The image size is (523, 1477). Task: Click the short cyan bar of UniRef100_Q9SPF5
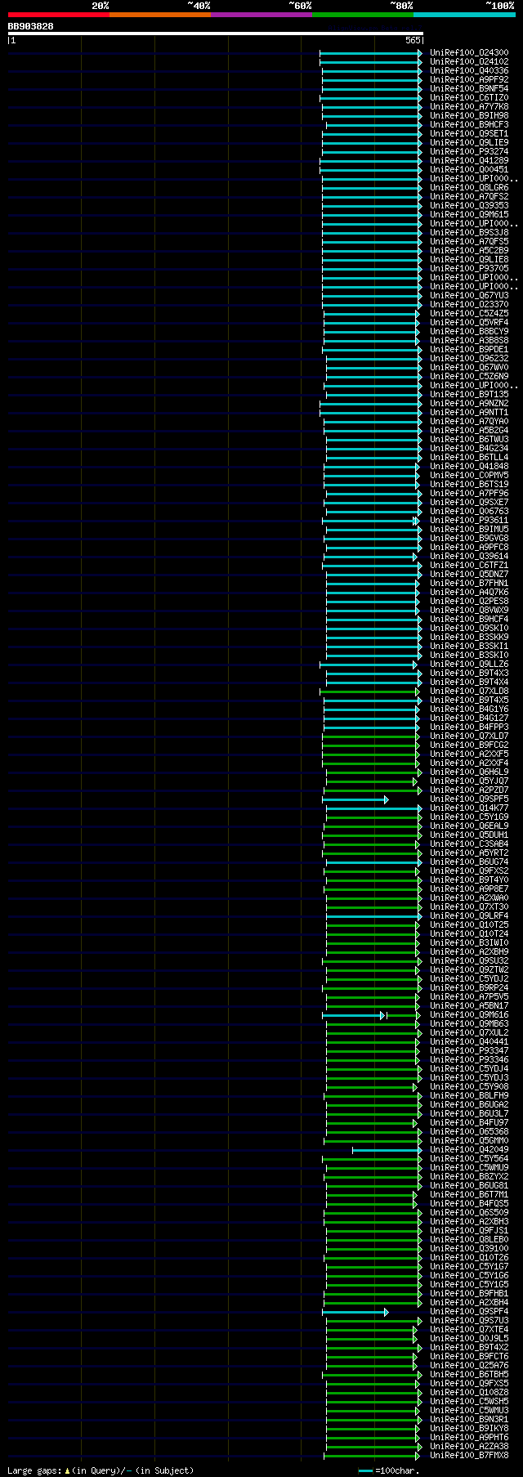(355, 799)
